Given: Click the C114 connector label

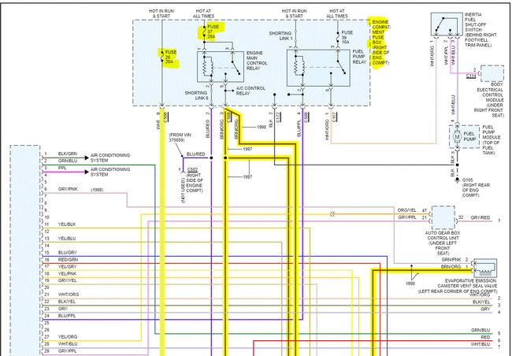Looking at the screenshot, I should [x=470, y=76].
